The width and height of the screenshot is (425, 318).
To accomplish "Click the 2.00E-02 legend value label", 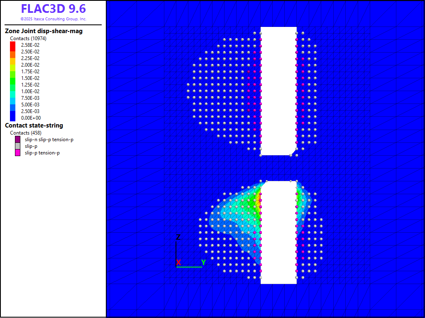I will (x=30, y=65).
